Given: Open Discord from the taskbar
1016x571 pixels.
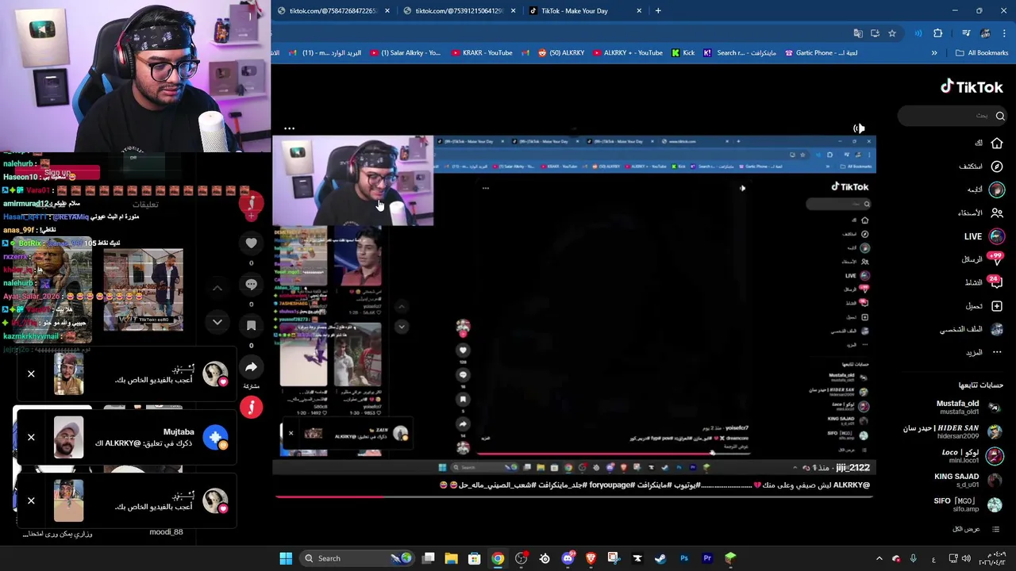Looking at the screenshot, I should tap(568, 558).
